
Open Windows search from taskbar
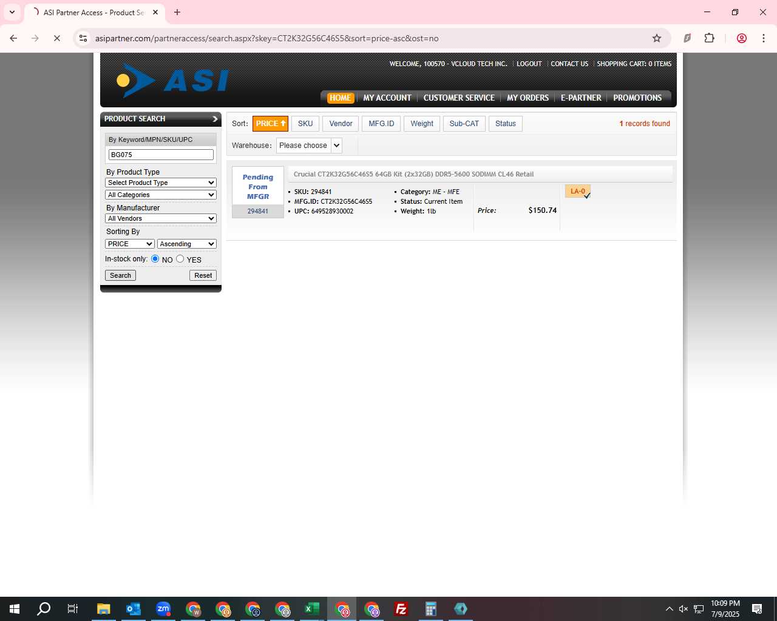[44, 609]
